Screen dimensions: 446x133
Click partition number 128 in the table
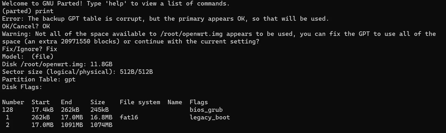tap(8, 110)
